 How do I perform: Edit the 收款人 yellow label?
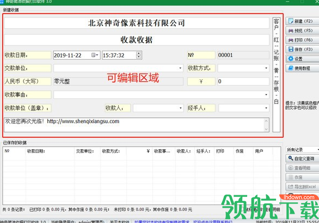click(118, 108)
